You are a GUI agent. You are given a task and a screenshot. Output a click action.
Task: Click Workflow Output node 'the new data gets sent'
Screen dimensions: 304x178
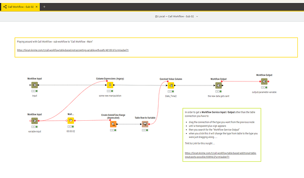[x=219, y=85]
